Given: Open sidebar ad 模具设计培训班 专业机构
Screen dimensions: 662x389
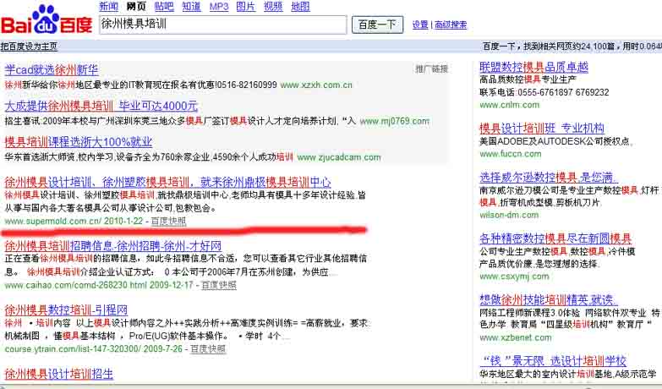Looking at the screenshot, I should (542, 128).
